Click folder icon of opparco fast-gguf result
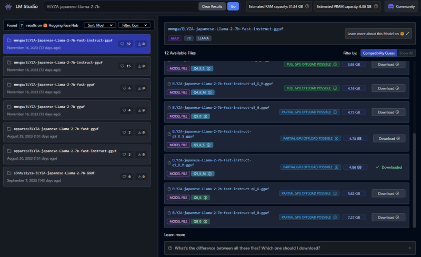This screenshot has height=257, width=421. pyautogui.click(x=9, y=129)
